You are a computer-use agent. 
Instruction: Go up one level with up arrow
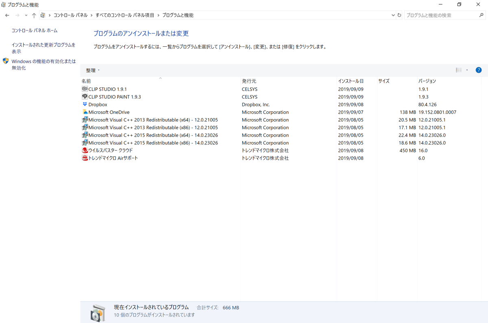pos(34,15)
